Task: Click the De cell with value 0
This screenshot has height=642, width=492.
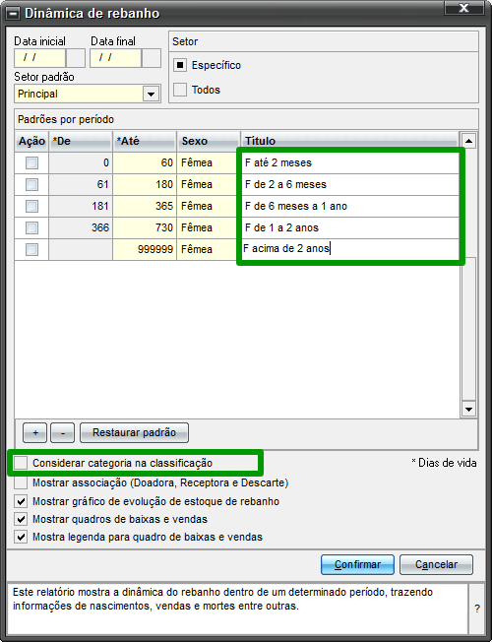Action: [x=81, y=162]
